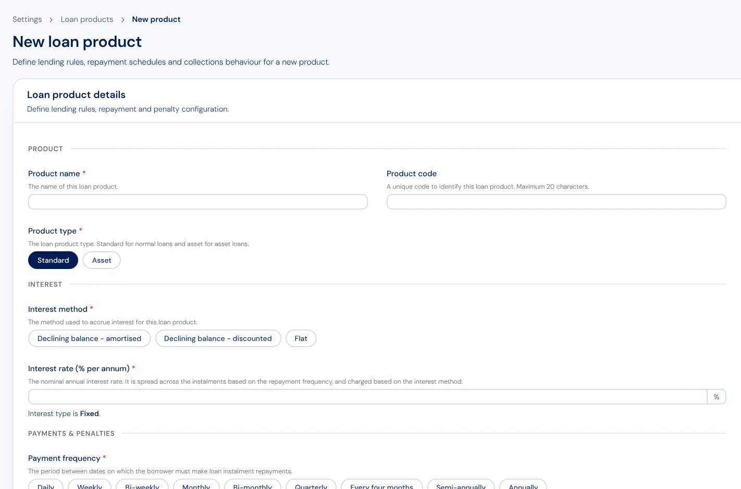Open Loan products breadcrumb link
This screenshot has height=489, width=741.
tap(87, 19)
